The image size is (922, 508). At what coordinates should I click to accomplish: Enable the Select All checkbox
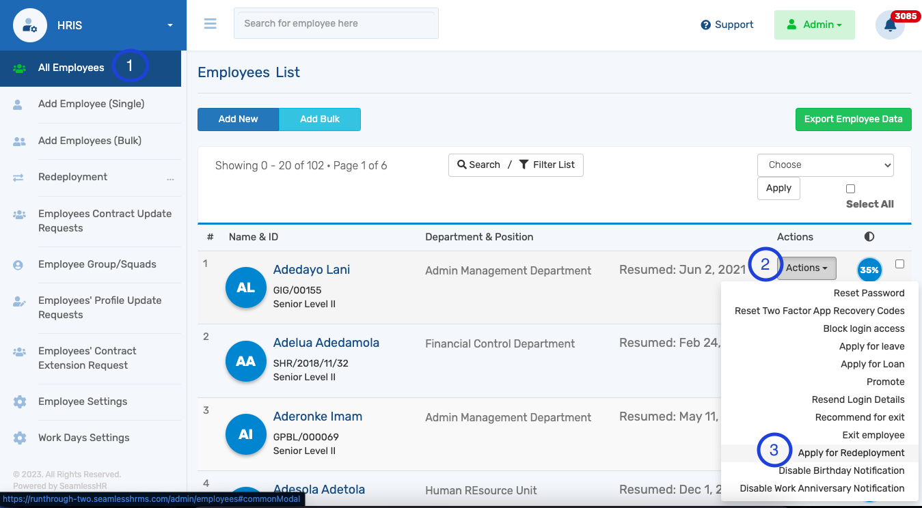850,188
